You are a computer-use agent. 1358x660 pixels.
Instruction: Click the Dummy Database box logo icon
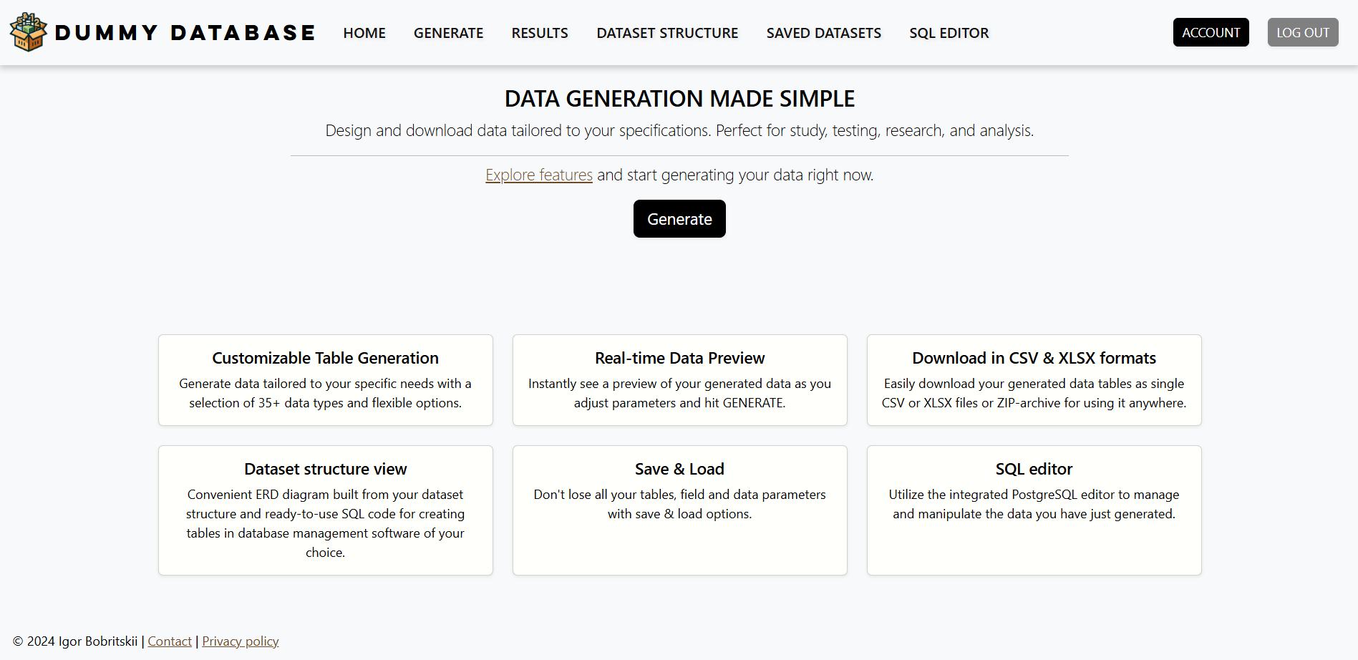[x=28, y=32]
